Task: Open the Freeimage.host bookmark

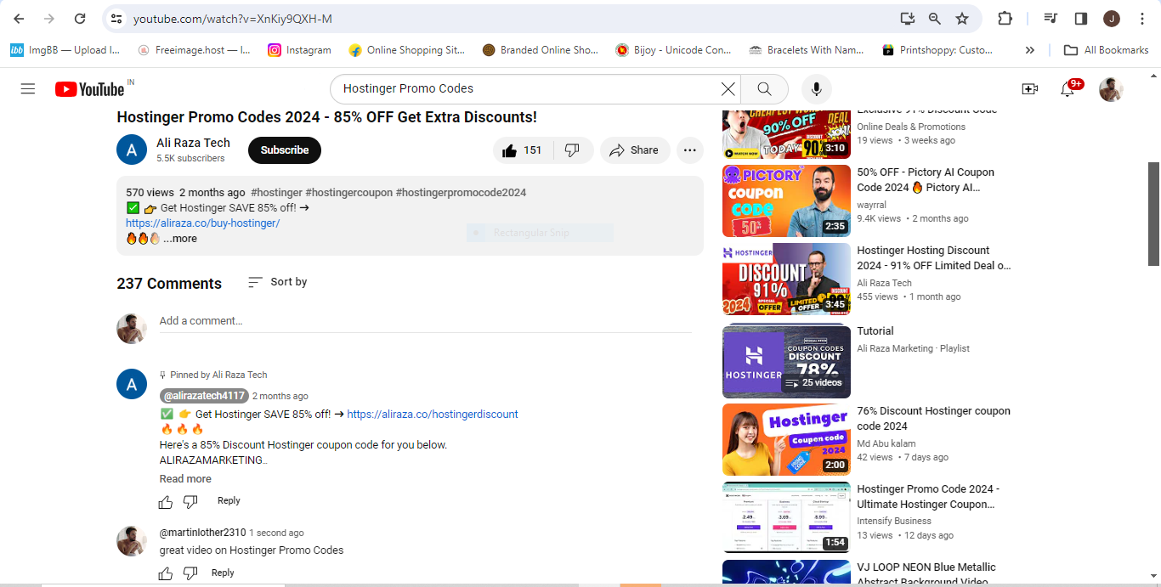Action: [194, 50]
